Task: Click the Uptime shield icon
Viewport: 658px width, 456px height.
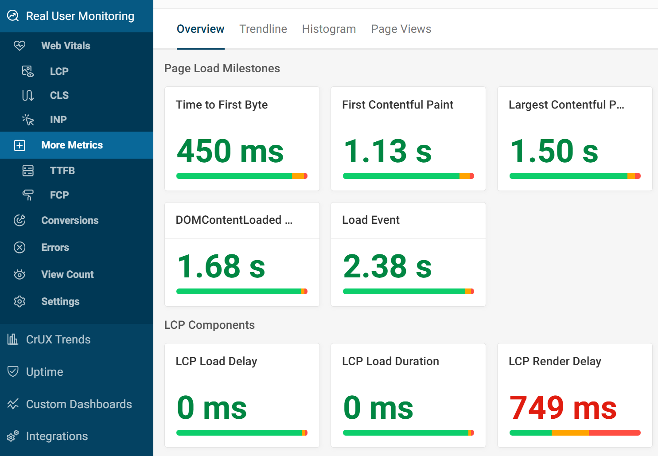Action: pos(13,371)
